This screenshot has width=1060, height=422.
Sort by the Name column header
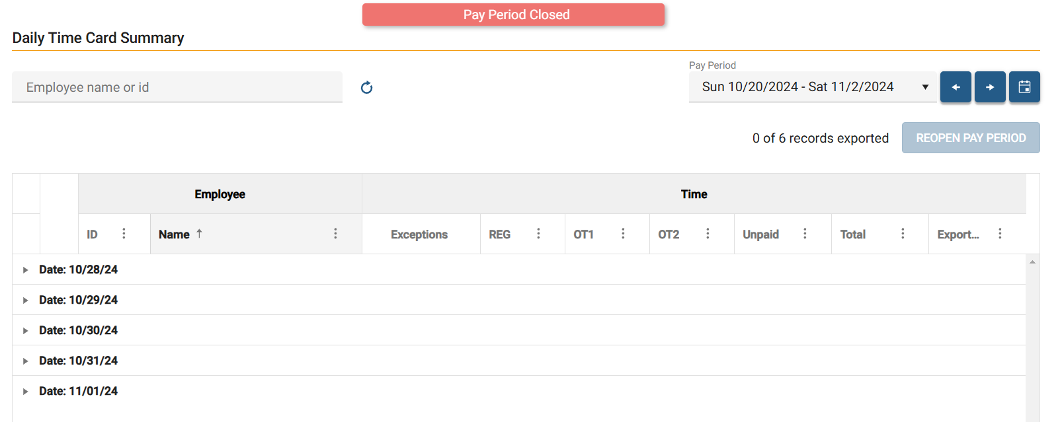[x=174, y=234]
